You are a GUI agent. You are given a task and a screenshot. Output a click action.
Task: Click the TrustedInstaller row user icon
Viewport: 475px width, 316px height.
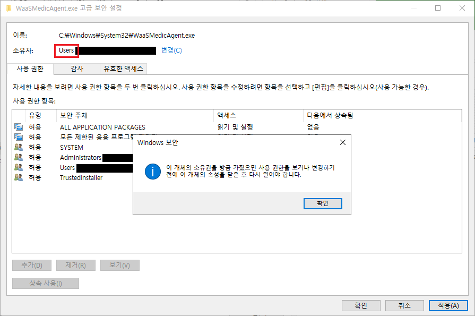pos(19,177)
